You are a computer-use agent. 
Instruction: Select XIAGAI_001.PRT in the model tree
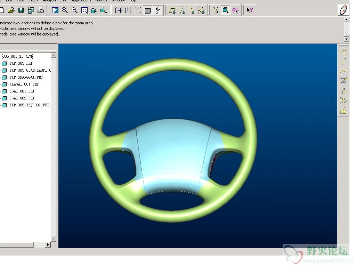click(x=24, y=84)
